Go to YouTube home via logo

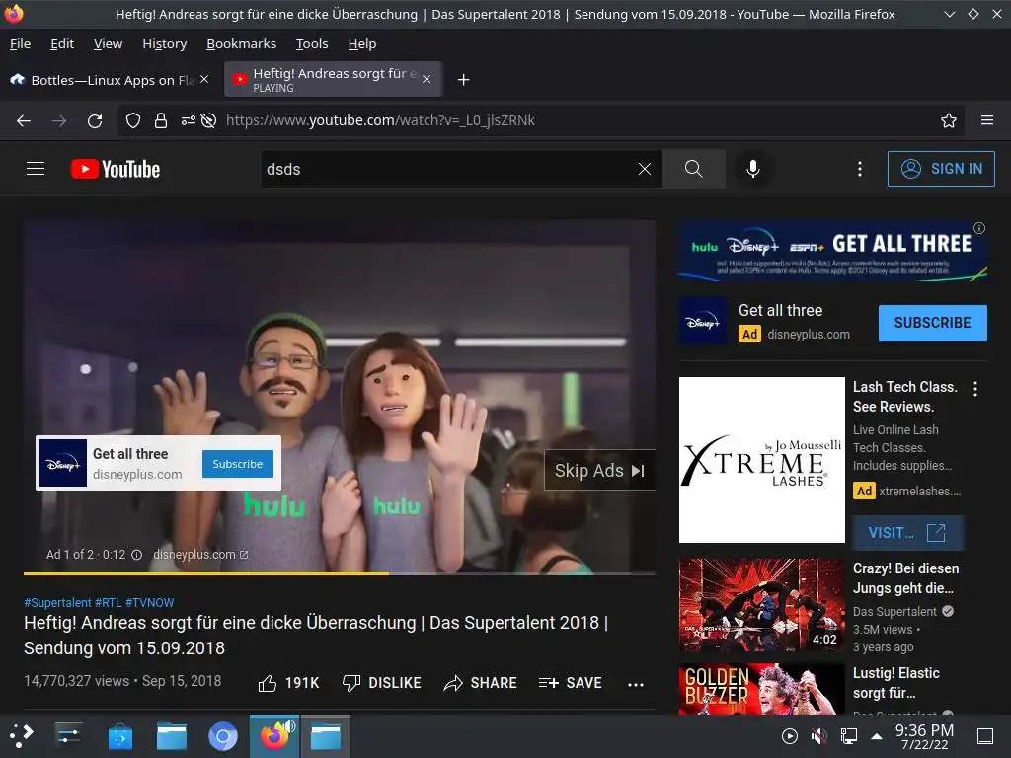coord(116,169)
